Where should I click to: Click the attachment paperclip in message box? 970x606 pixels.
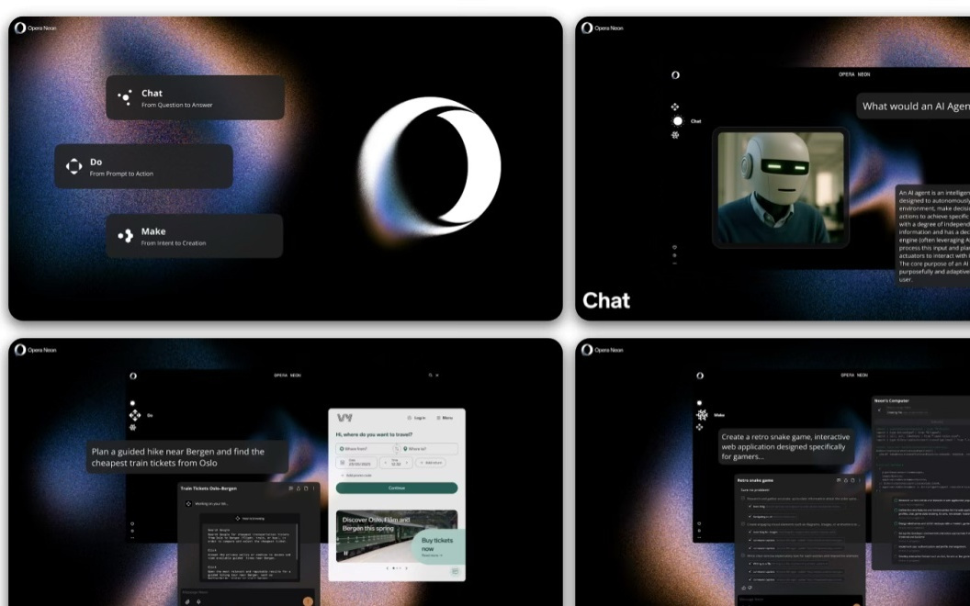click(187, 601)
